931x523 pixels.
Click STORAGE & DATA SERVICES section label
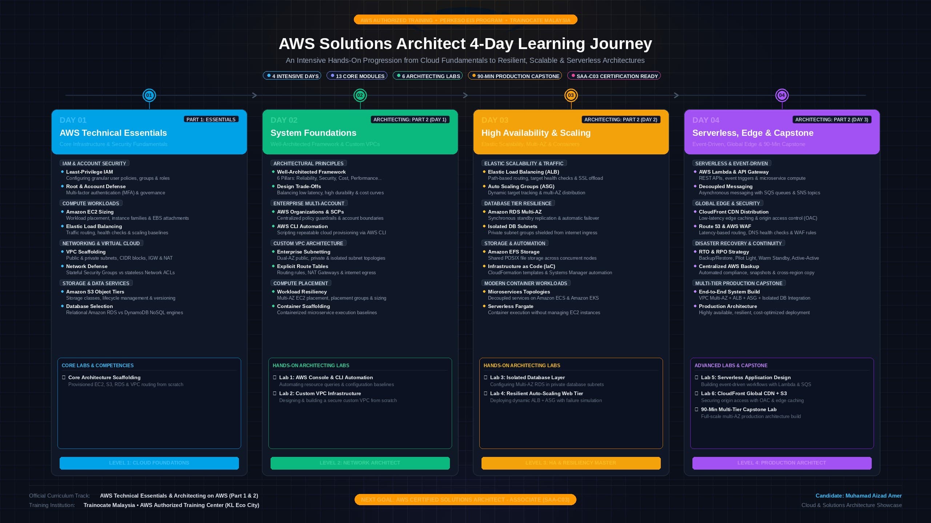tap(96, 283)
